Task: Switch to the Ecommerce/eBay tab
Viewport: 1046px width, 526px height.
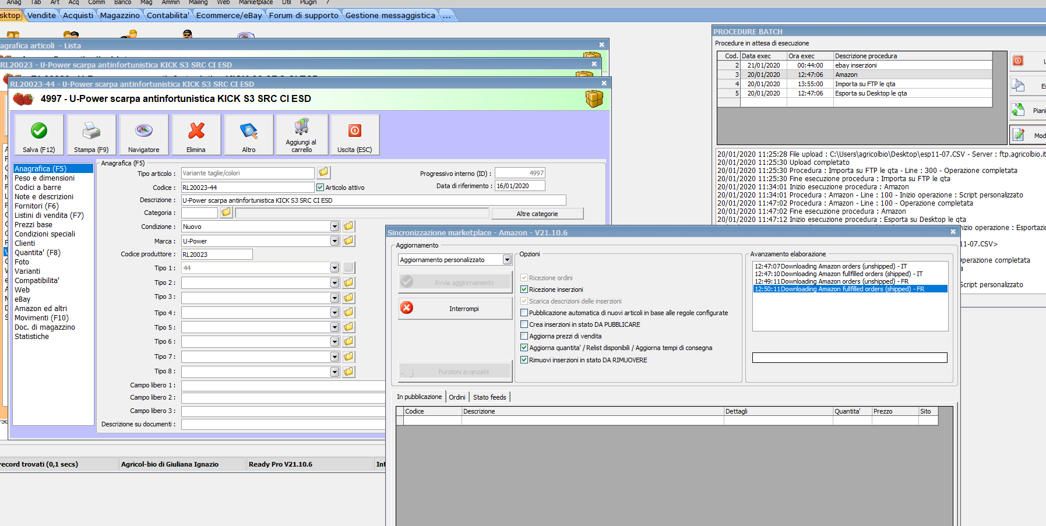Action: click(229, 15)
